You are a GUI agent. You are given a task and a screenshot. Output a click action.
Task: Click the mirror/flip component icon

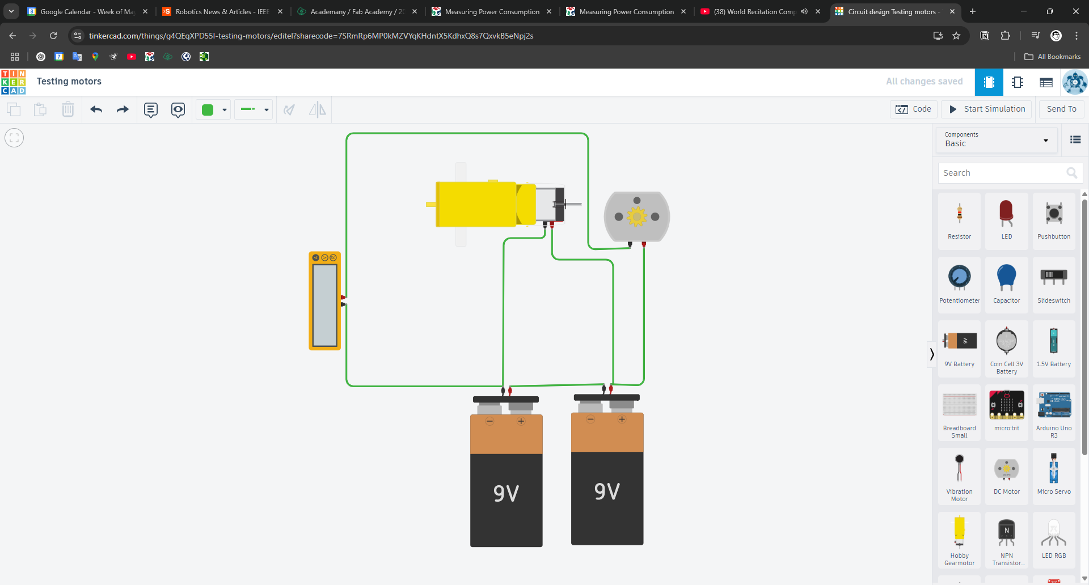[x=318, y=109]
